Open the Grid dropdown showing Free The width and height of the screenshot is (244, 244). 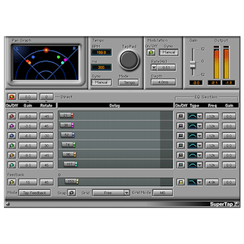111,193
